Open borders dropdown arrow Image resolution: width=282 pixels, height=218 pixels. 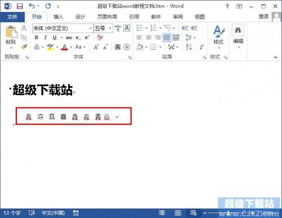click(x=160, y=47)
